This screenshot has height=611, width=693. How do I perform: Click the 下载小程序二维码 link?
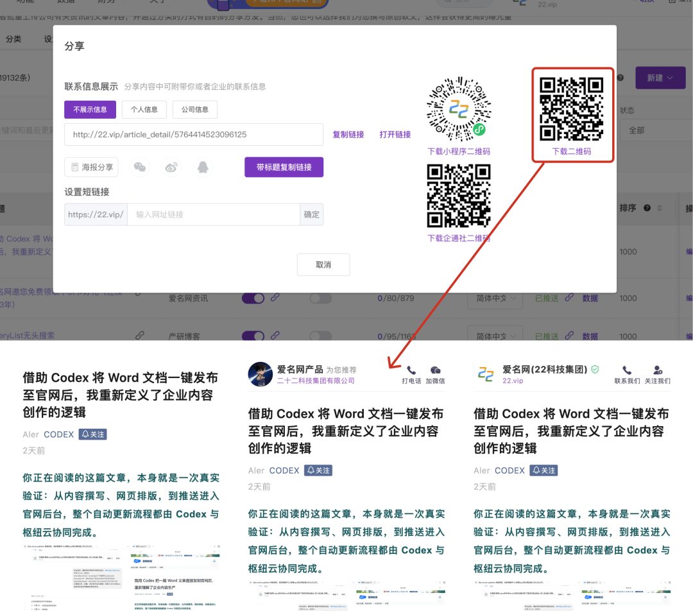coord(459,151)
